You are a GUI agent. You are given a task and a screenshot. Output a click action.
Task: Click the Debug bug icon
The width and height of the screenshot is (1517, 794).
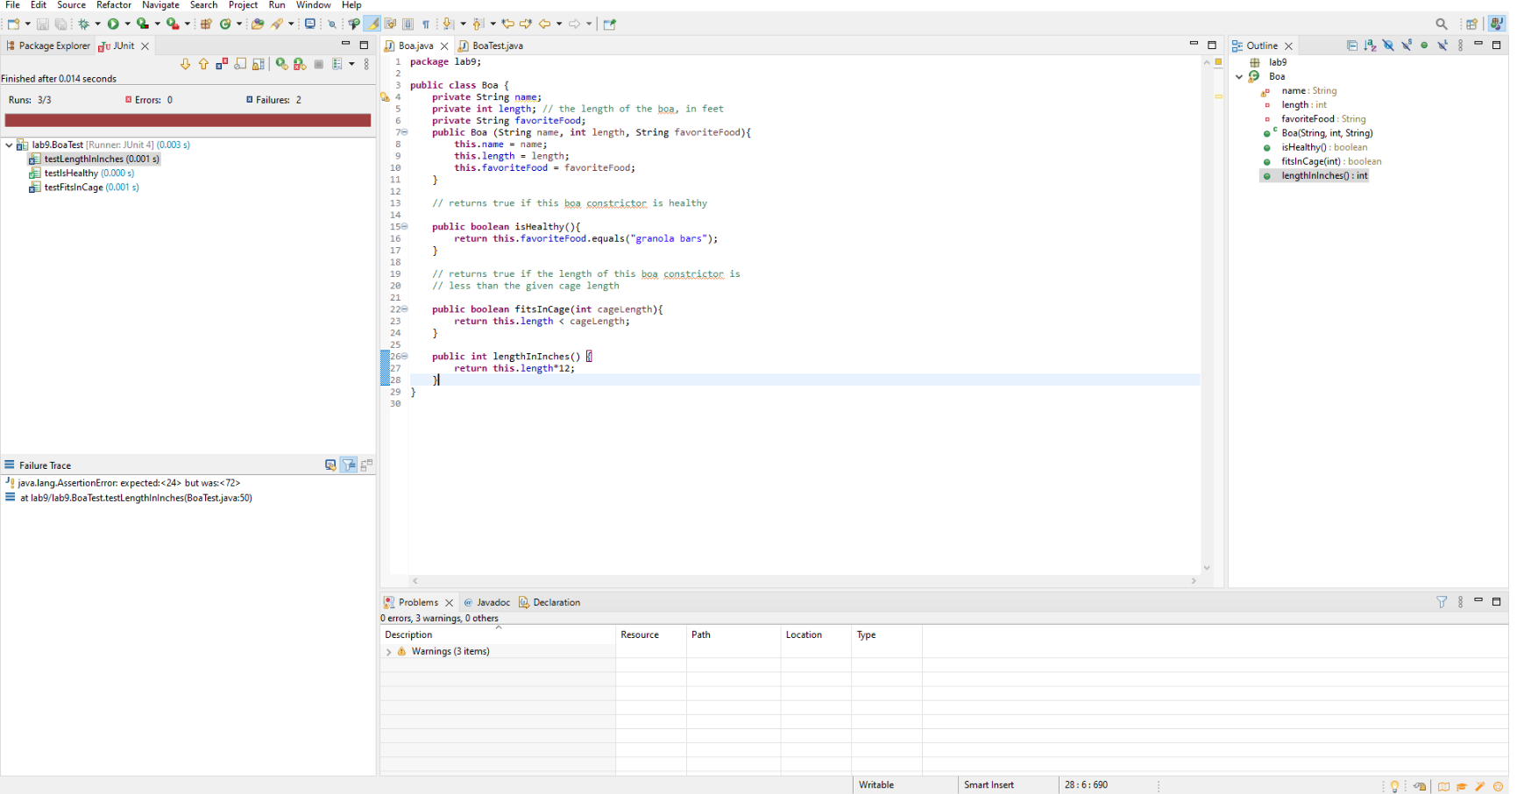point(83,24)
